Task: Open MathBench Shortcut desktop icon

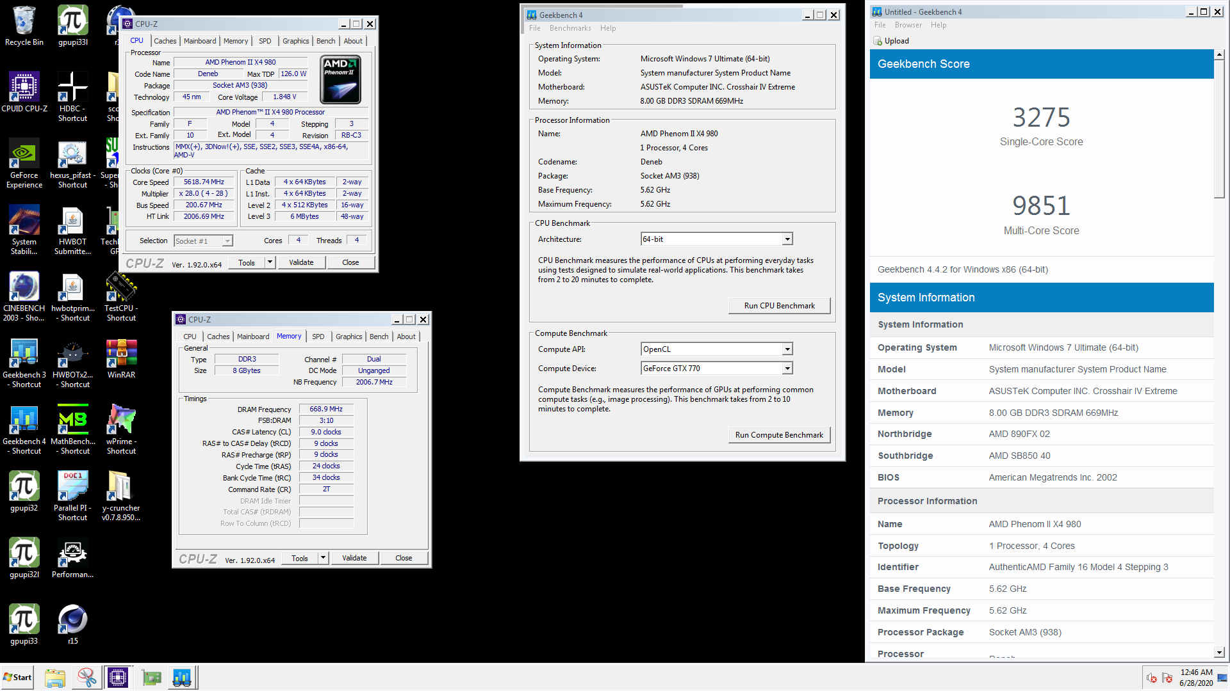Action: tap(73, 430)
